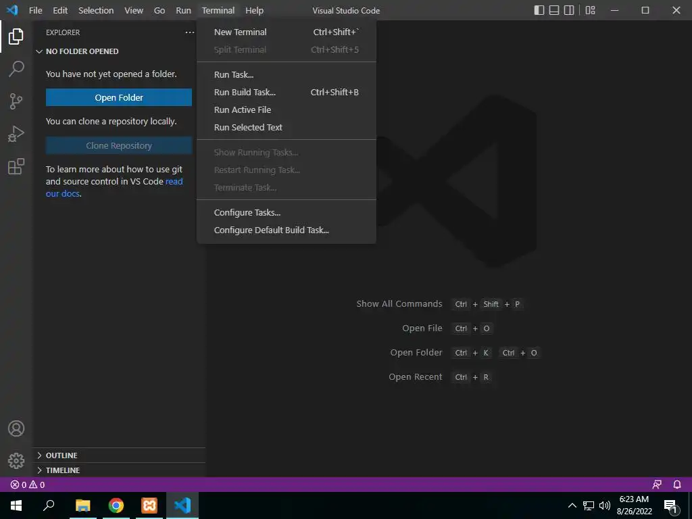Open Google Chrome from taskbar
The width and height of the screenshot is (692, 519).
pyautogui.click(x=116, y=505)
